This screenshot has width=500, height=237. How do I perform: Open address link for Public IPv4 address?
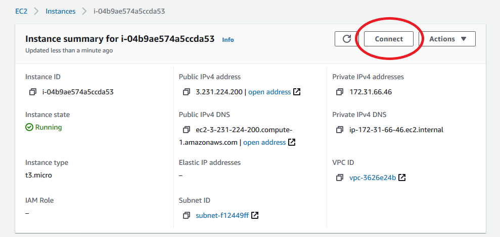tap(269, 92)
